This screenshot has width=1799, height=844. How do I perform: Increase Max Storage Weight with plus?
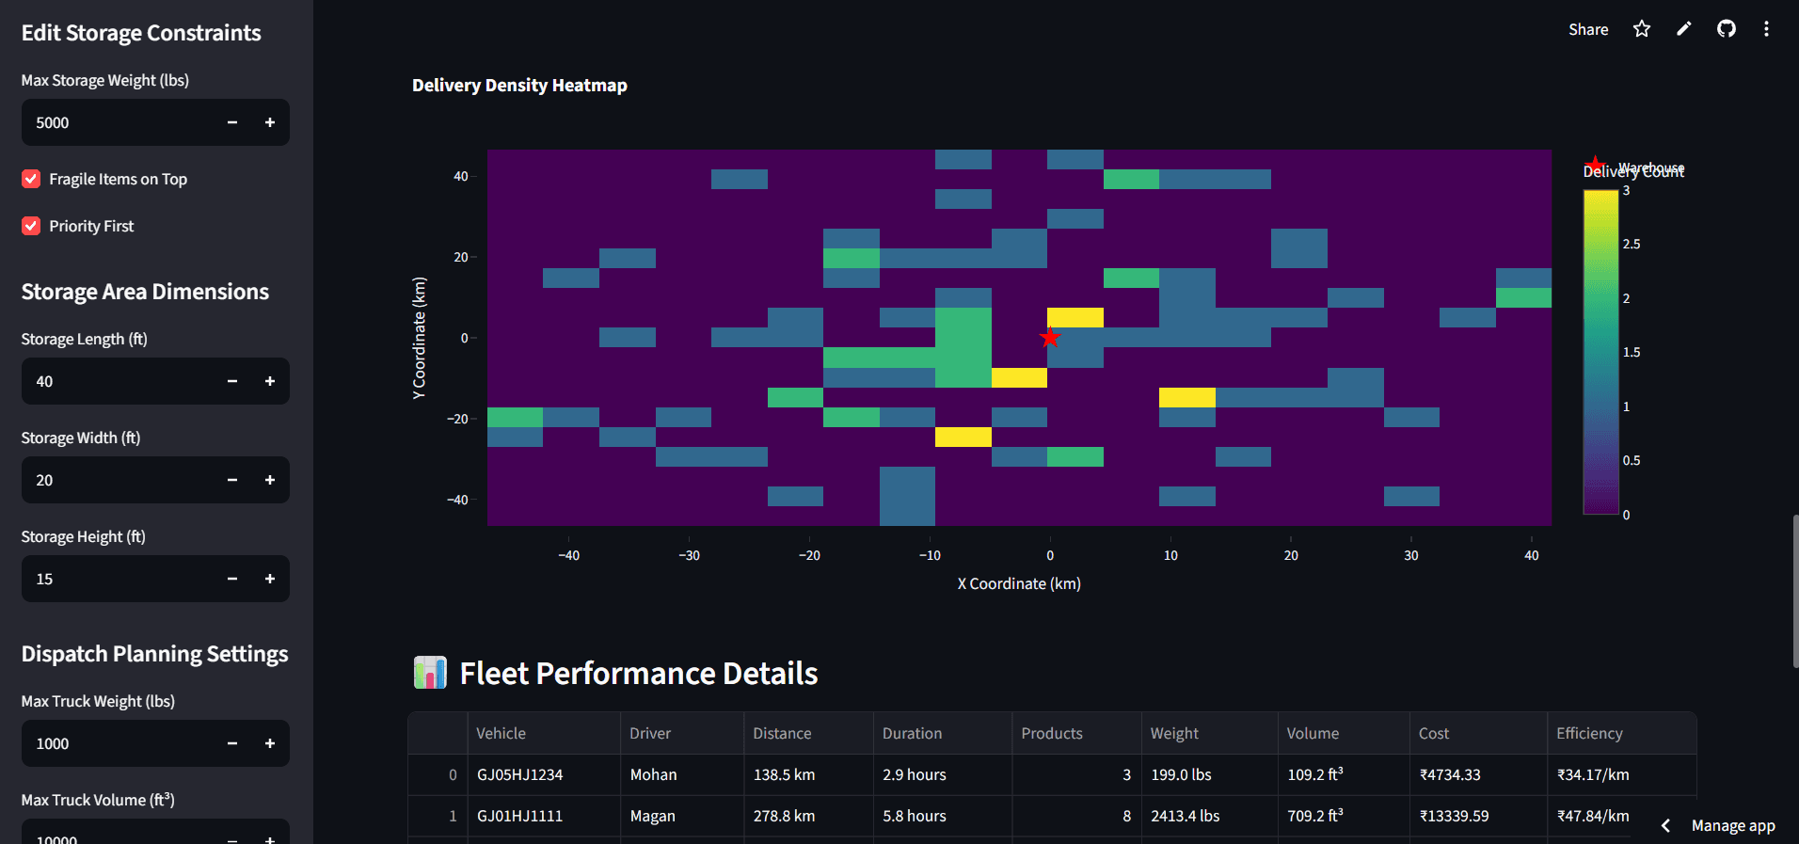[270, 122]
